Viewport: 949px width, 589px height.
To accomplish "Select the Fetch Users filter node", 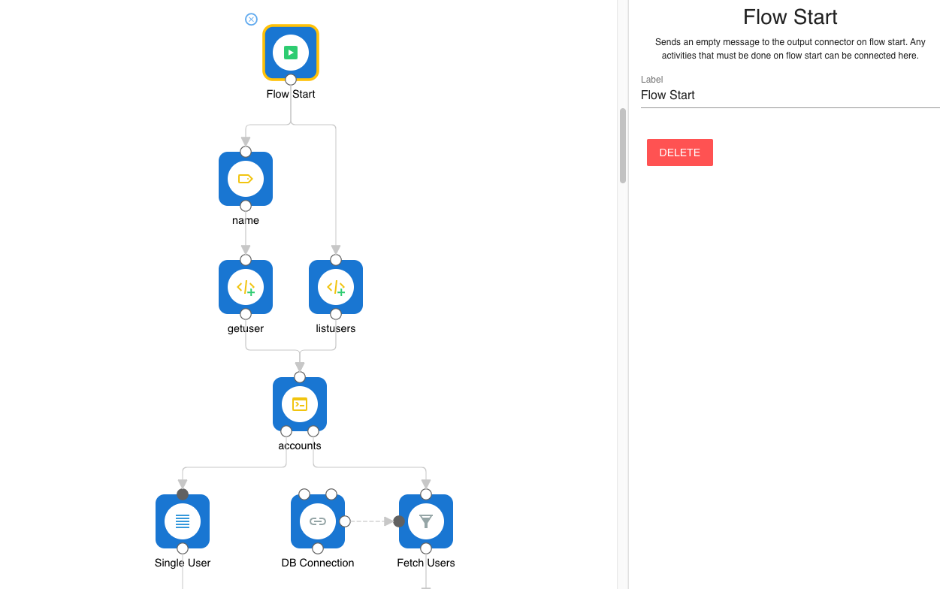I will point(426,521).
